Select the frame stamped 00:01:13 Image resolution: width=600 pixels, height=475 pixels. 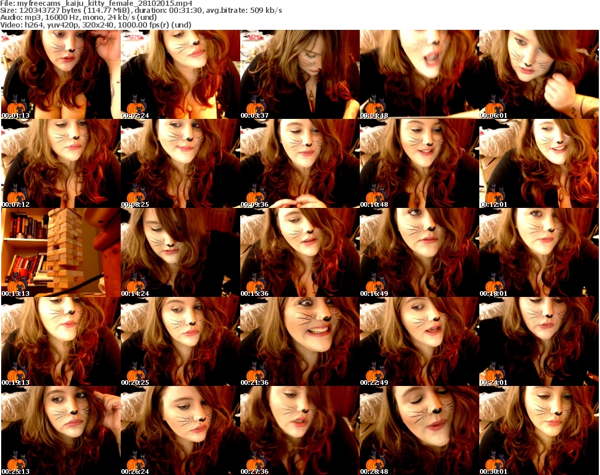pos(61,74)
